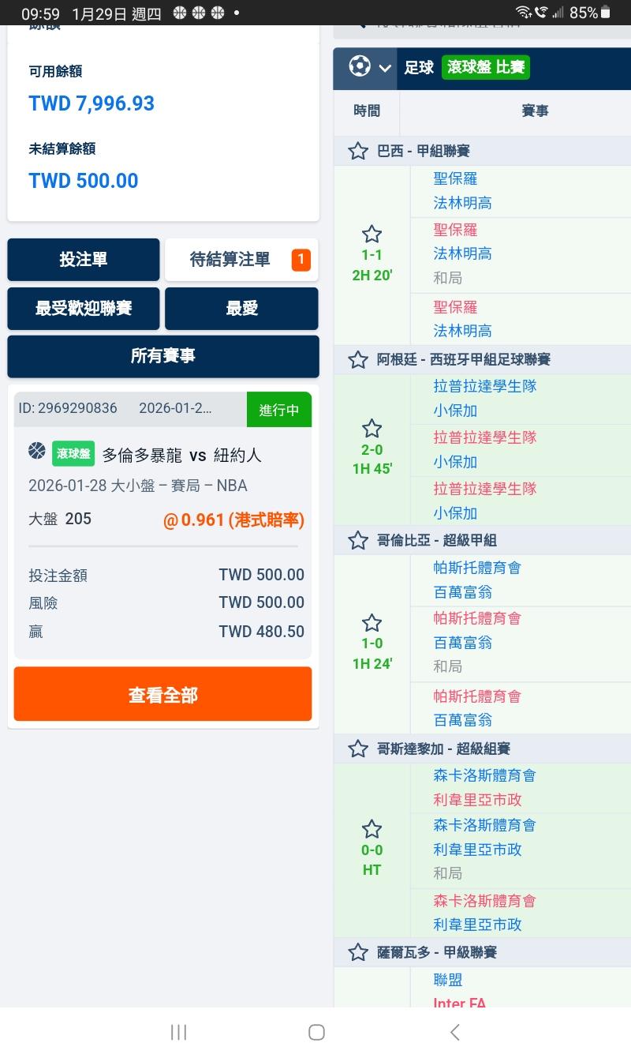
Task: Star the 森卡洛斯體育會 match
Action: click(x=372, y=829)
